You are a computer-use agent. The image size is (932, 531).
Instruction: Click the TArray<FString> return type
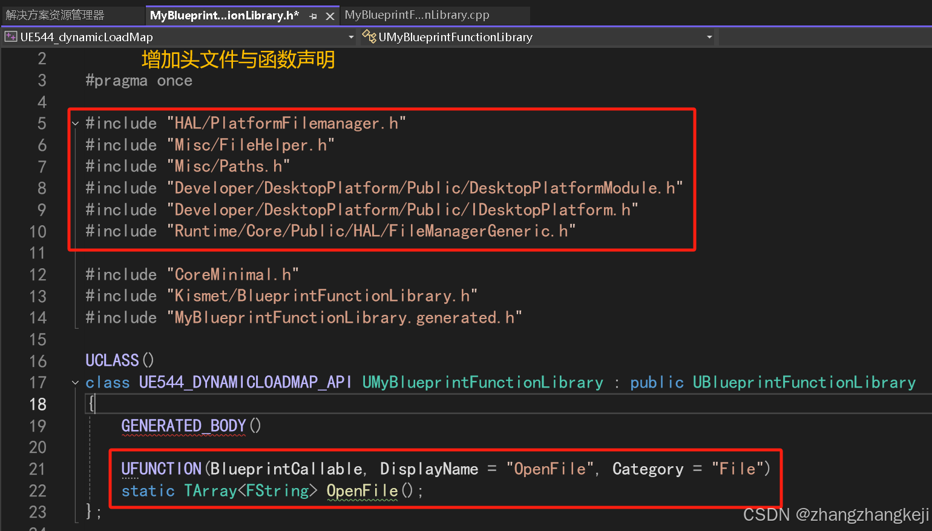[251, 491]
